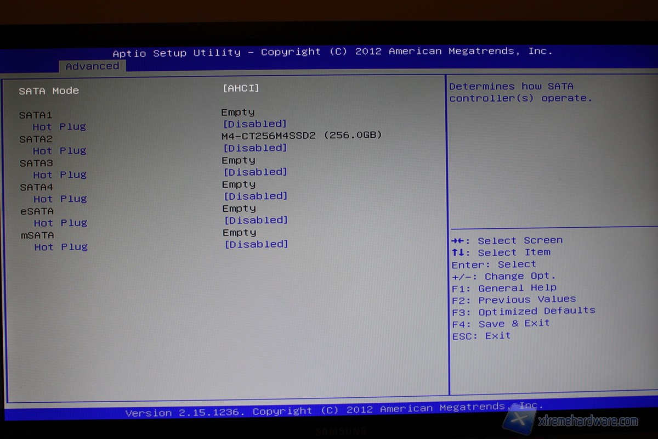Toggle SATA3 Hot Plug Disabled value
The width and height of the screenshot is (658, 439).
(x=256, y=172)
